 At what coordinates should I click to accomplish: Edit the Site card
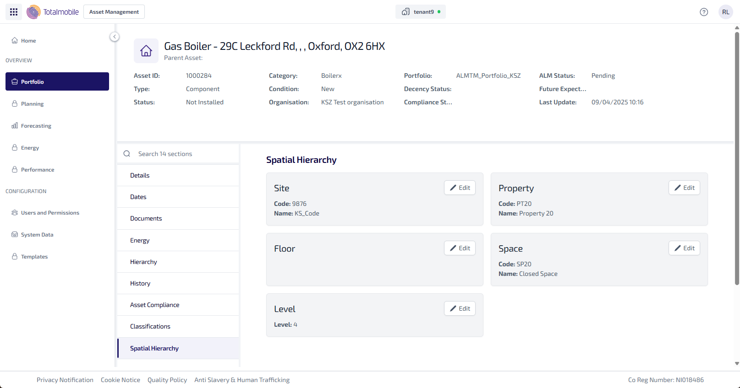(x=460, y=188)
